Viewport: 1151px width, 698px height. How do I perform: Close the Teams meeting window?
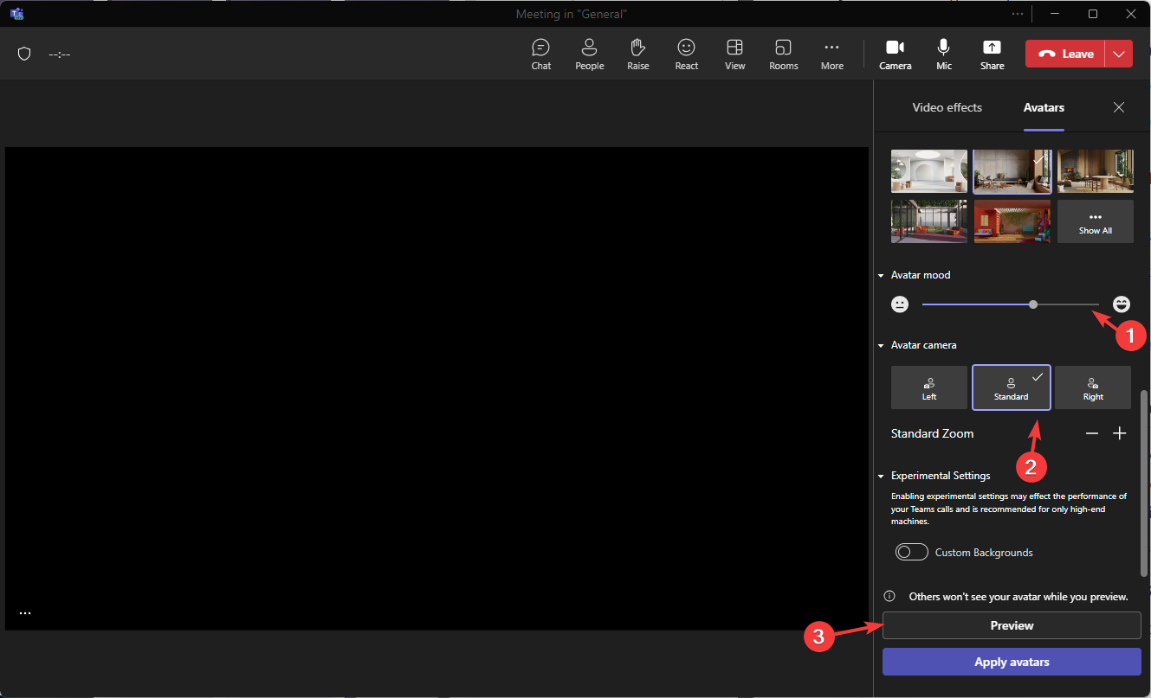pos(1131,14)
